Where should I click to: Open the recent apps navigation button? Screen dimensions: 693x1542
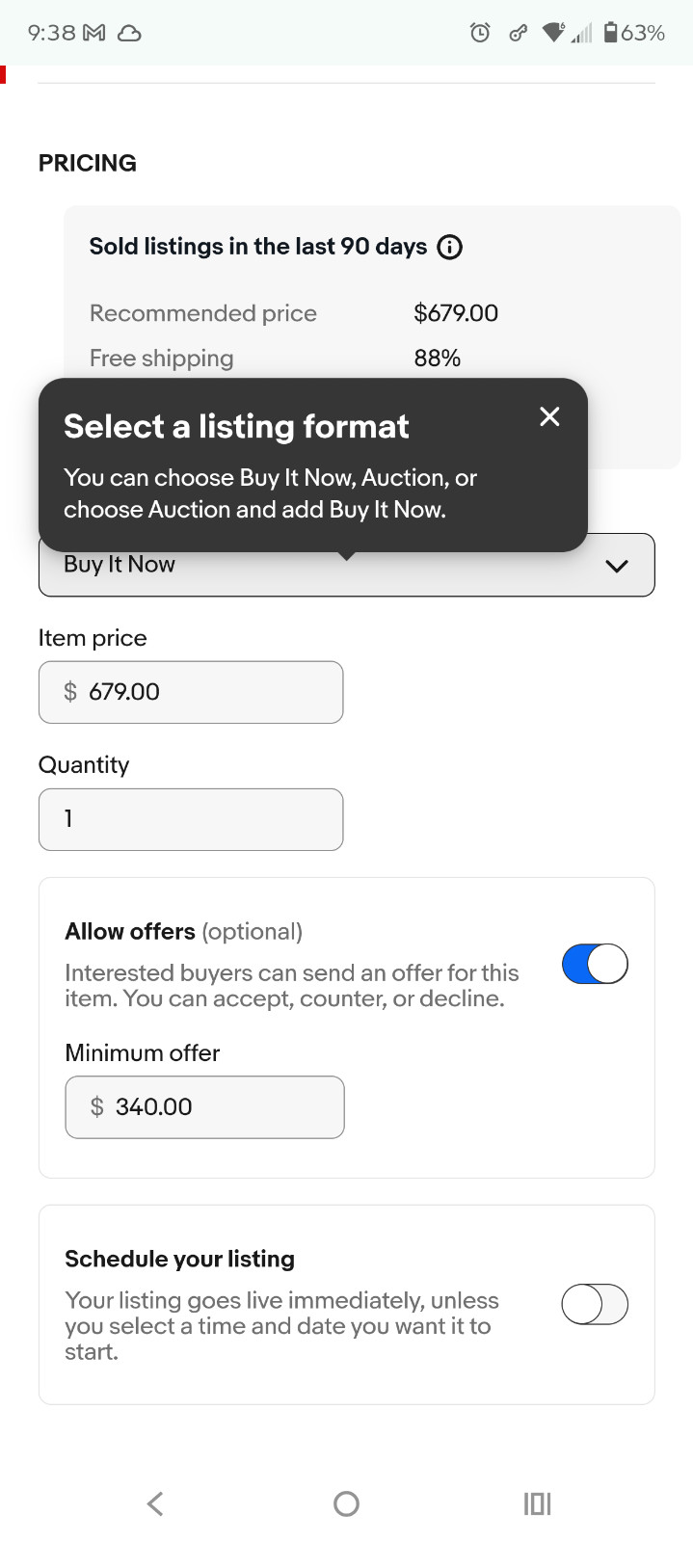(x=537, y=1503)
